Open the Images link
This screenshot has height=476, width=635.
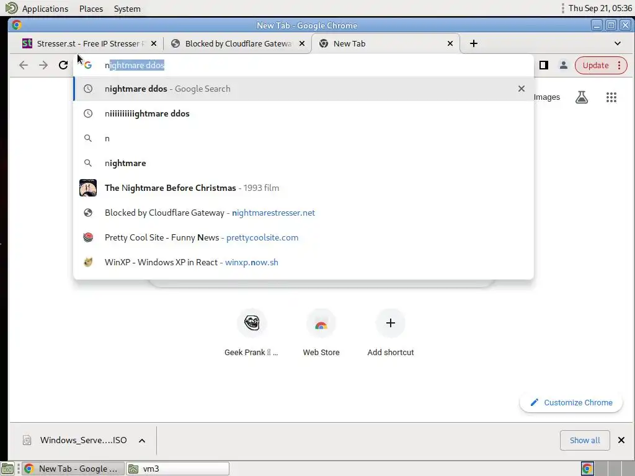pyautogui.click(x=547, y=97)
